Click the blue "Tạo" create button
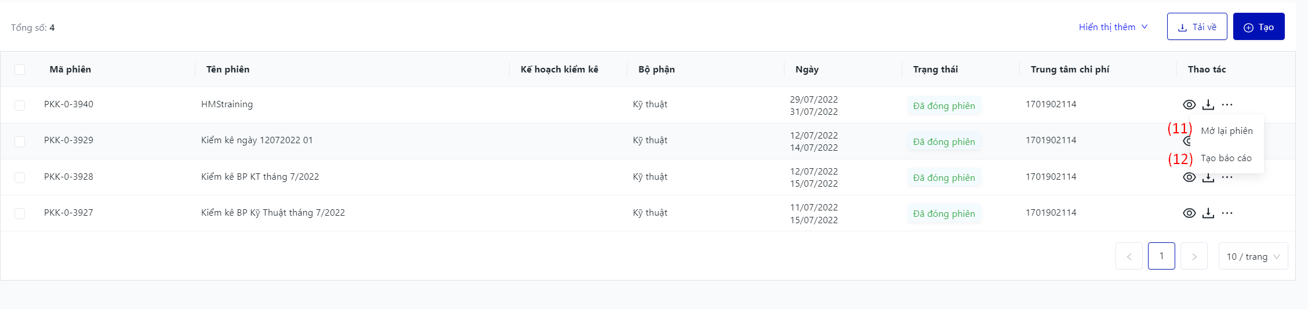Screen dimensions: 1308x309 [x=1259, y=27]
